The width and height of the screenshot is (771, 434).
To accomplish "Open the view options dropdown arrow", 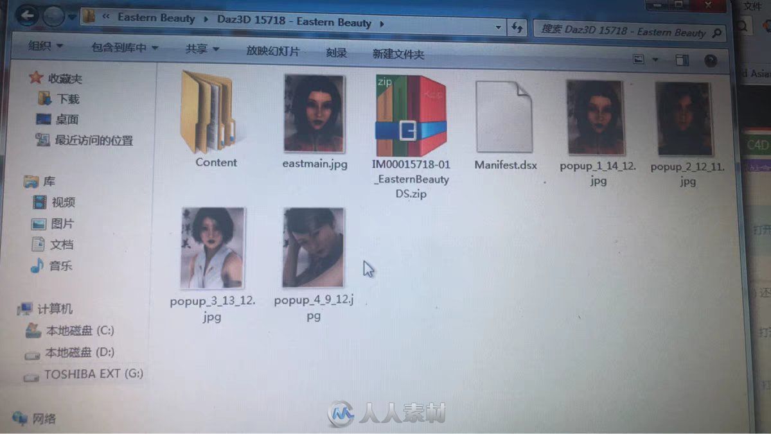I will click(655, 60).
